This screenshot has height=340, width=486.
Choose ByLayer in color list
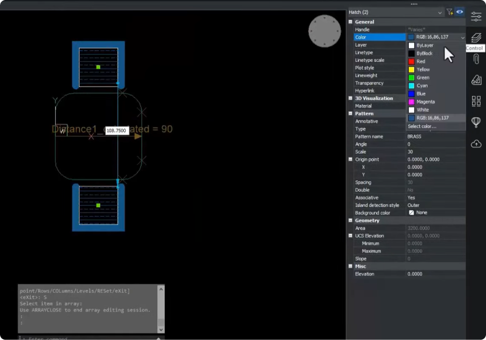[436, 45]
